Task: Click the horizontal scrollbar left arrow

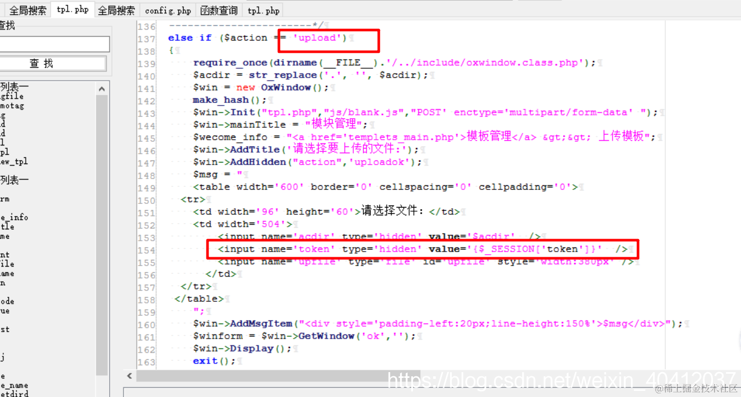Action: point(129,375)
